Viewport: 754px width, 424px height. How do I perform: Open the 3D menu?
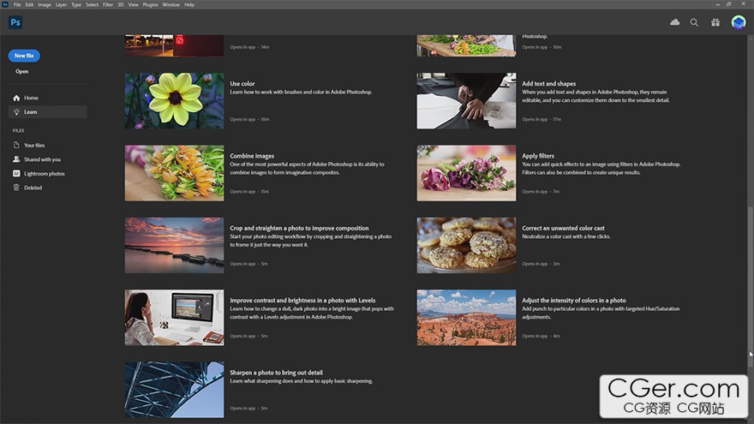coord(121,4)
